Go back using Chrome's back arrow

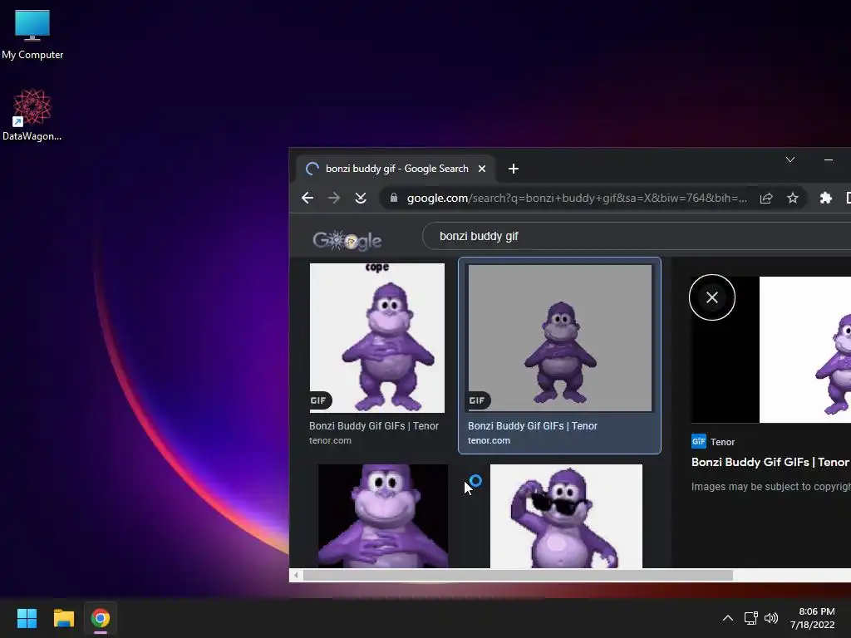click(307, 198)
